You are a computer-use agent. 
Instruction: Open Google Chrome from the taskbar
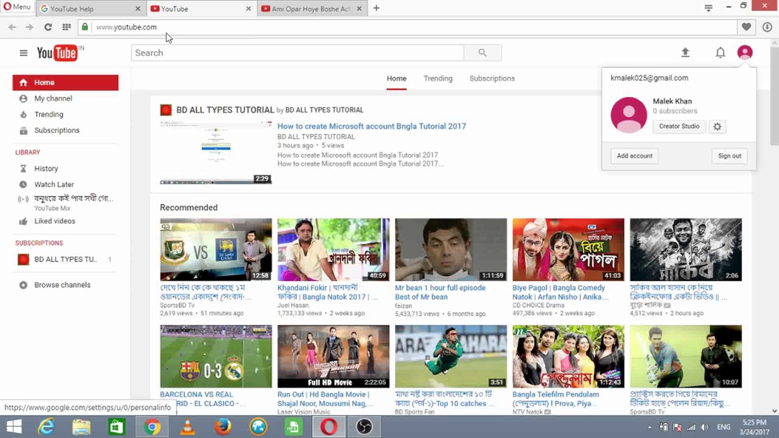click(x=152, y=427)
